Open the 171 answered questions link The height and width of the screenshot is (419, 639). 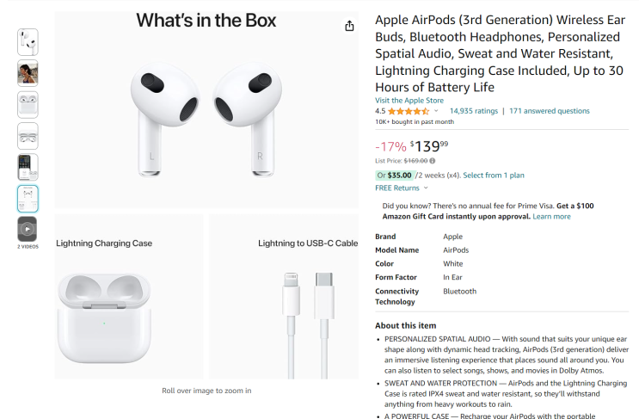pos(549,111)
